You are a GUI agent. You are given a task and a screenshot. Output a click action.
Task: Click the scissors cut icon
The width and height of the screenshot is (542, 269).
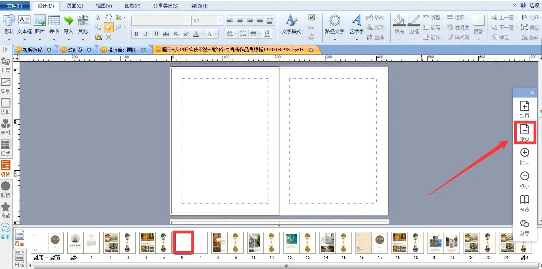tap(98, 17)
